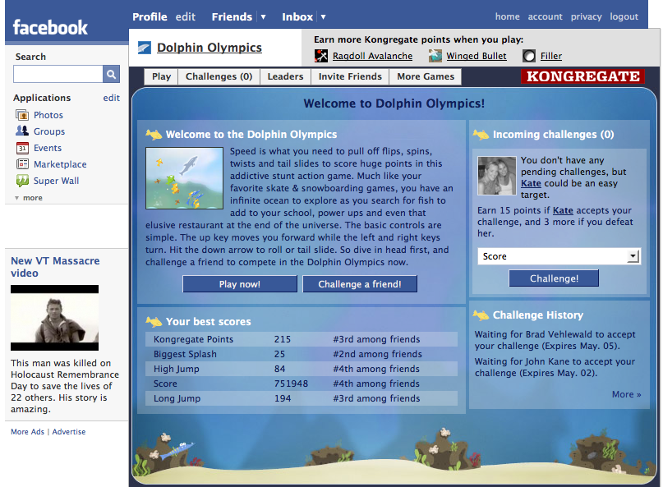Open the Groups application icon
Viewport: 663px width, 487px height.
[22, 131]
